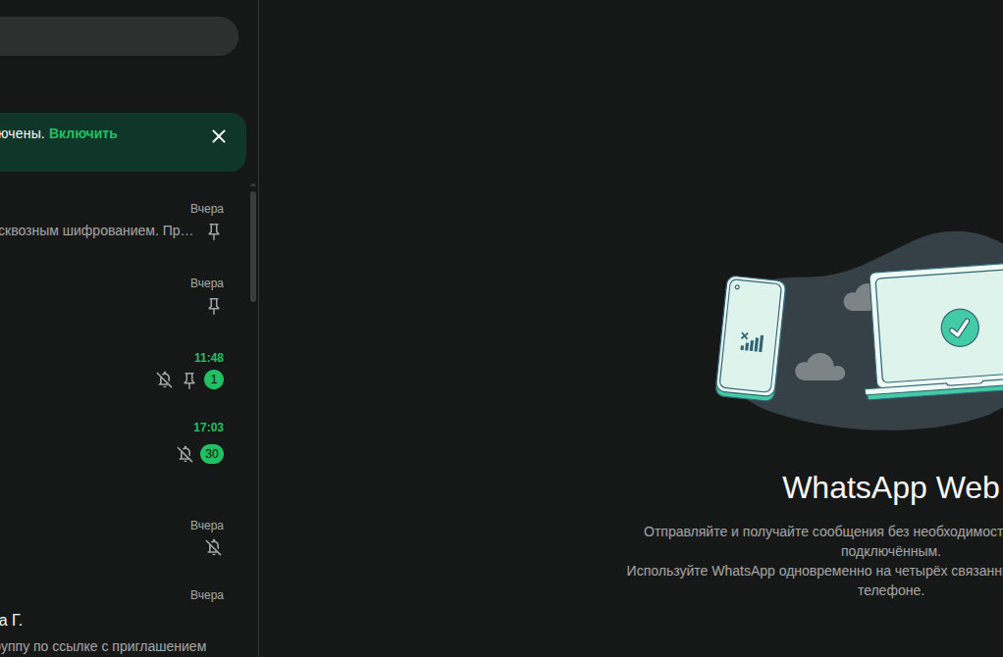
Task: Click muted bell icon below third Вчера
Action: 214,548
